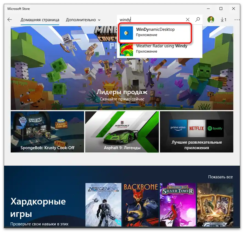
Task: Open the Asphalt 9: Легенды tile
Action: (122, 132)
